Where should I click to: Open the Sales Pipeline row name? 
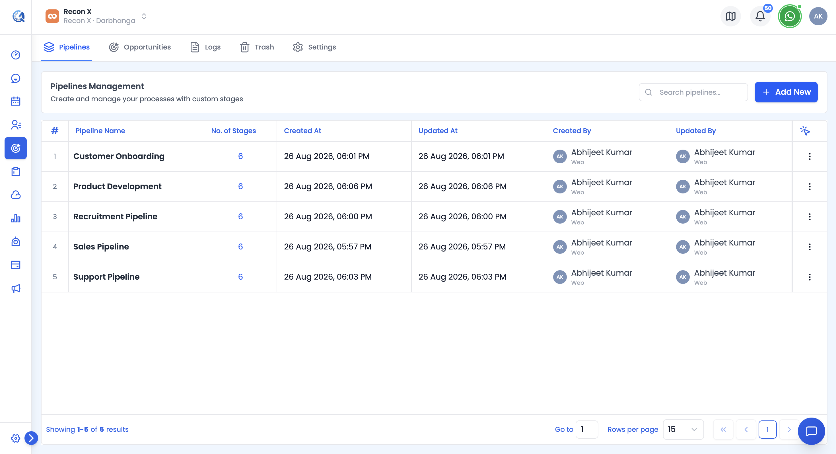click(101, 247)
